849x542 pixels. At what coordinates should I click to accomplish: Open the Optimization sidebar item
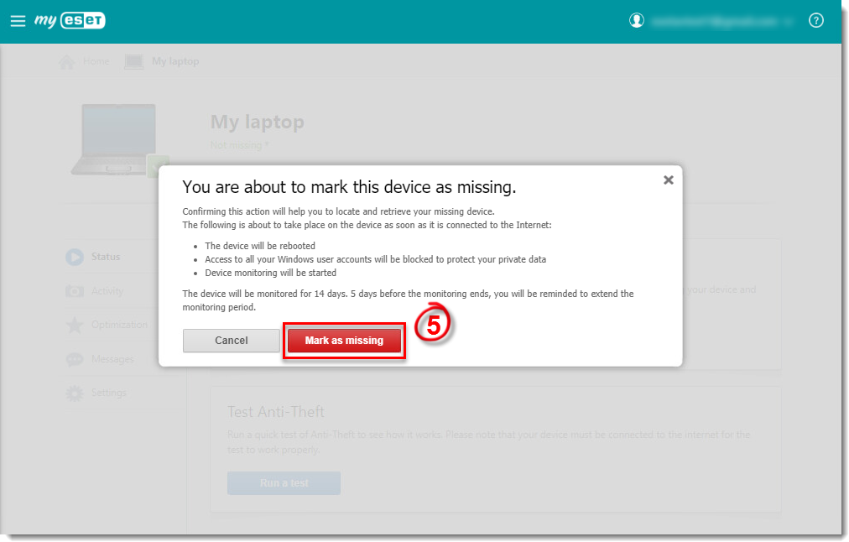tap(119, 325)
